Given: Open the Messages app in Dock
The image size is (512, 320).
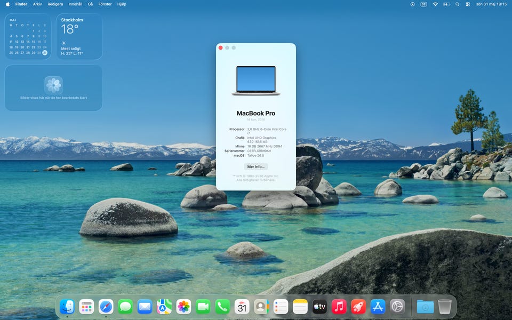Looking at the screenshot, I should 125,307.
